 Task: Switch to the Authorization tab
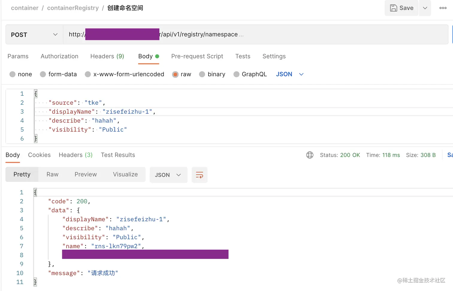(x=59, y=56)
